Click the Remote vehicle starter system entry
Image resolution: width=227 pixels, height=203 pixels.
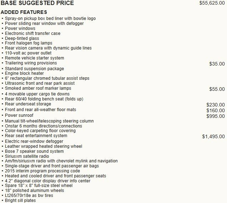[34, 58]
